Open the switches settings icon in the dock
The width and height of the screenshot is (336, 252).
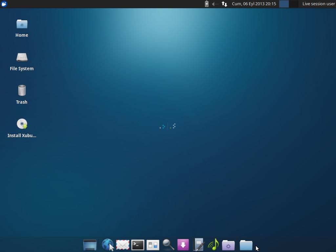click(153, 244)
